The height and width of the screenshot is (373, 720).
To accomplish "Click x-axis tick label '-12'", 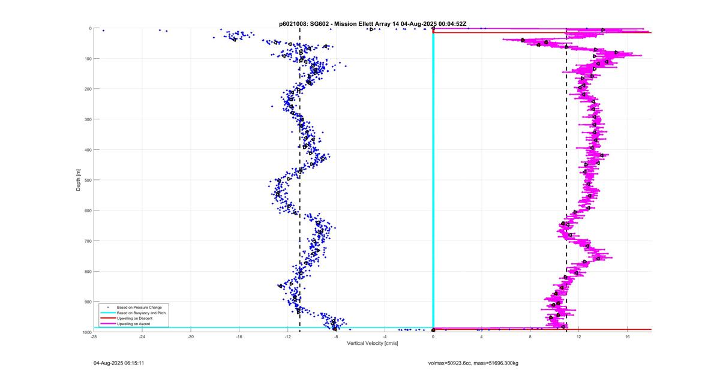I will pos(287,336).
